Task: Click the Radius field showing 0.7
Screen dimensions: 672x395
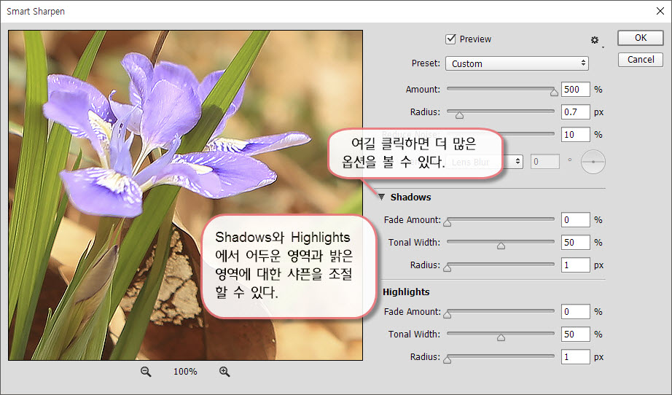Action: pyautogui.click(x=576, y=112)
